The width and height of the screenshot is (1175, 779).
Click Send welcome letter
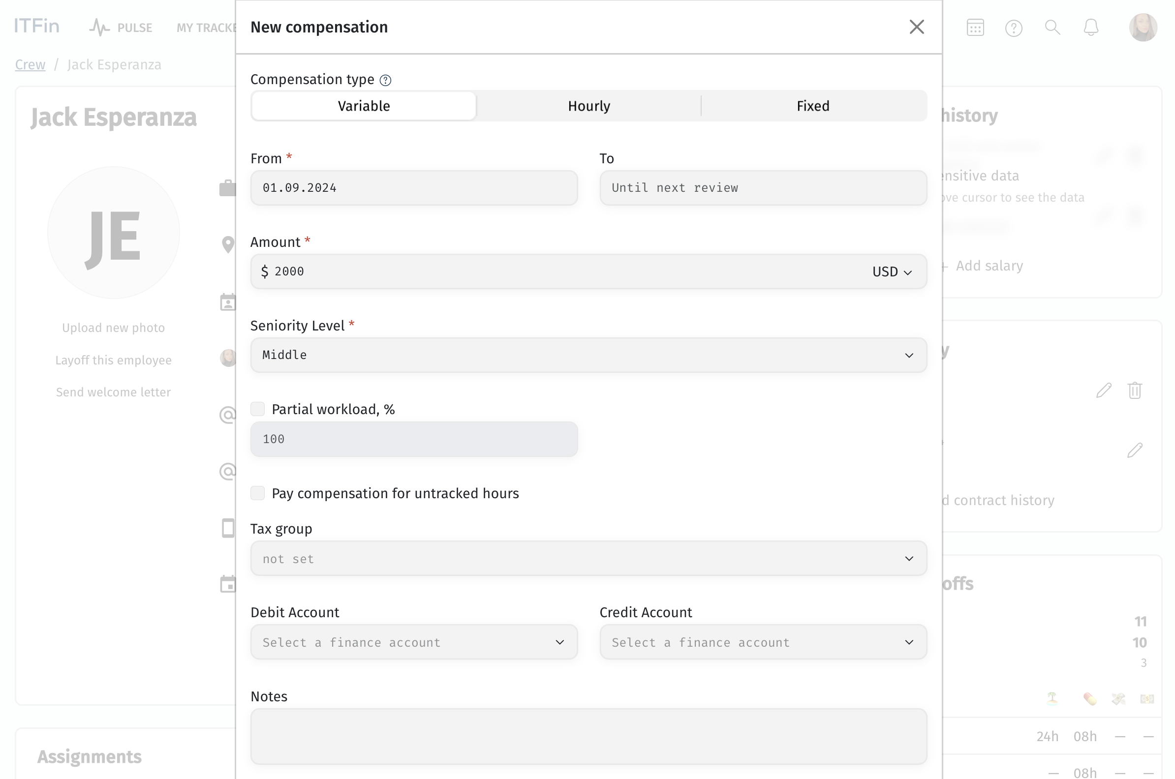coord(113,392)
